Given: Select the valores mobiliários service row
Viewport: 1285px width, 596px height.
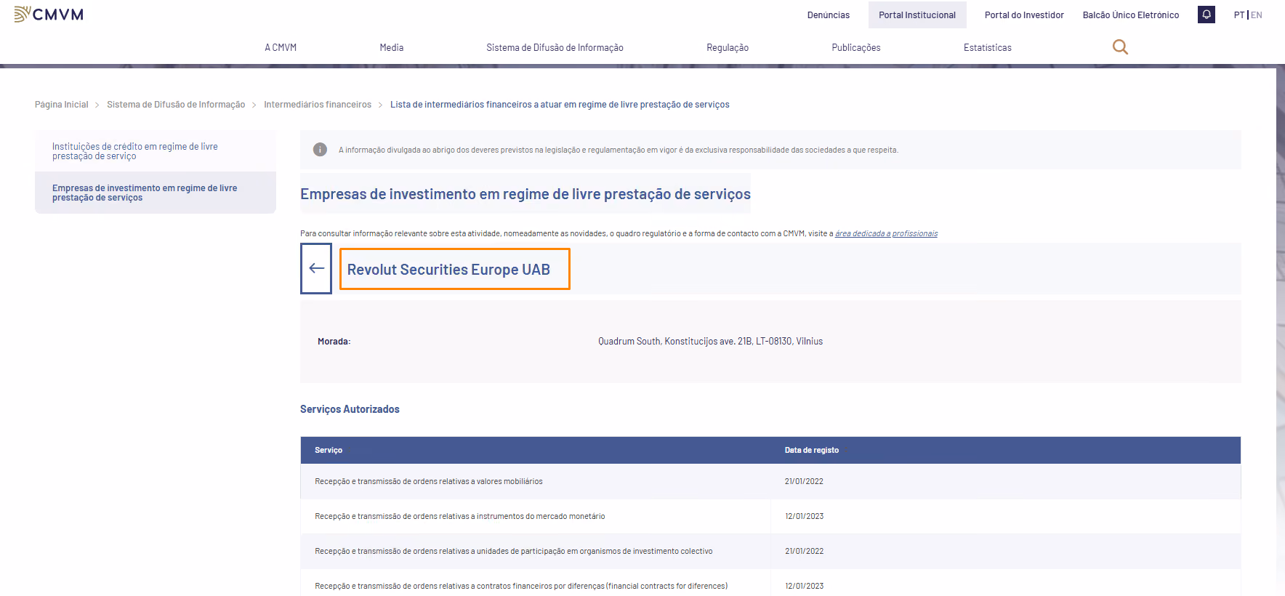Looking at the screenshot, I should 770,481.
